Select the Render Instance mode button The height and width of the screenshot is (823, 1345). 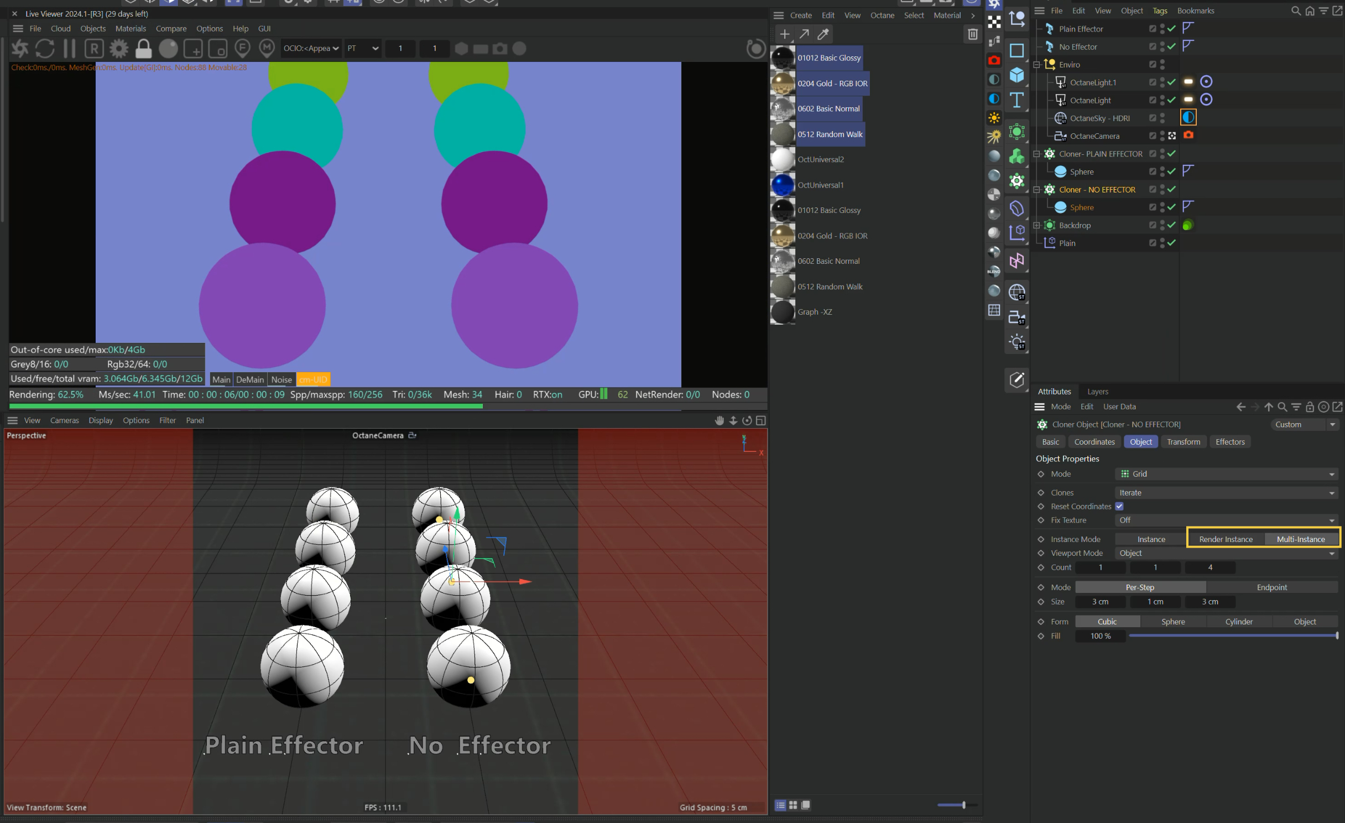point(1226,539)
